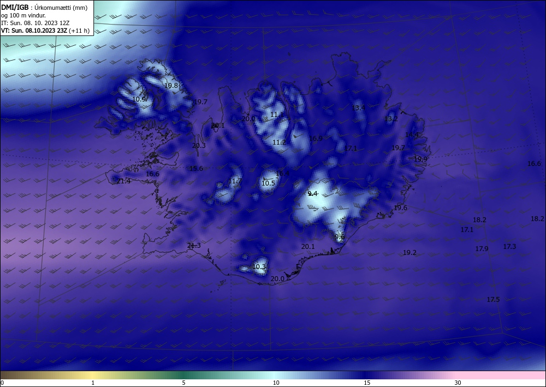Viewport: 546px width, 387px height.
Task: Click the map value 17.5
Action: point(493,300)
